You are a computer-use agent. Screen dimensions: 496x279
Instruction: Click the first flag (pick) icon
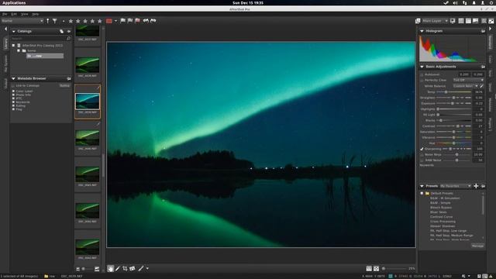coord(122,21)
